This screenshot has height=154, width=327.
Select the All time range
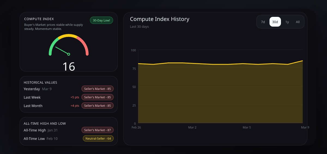pos(298,22)
